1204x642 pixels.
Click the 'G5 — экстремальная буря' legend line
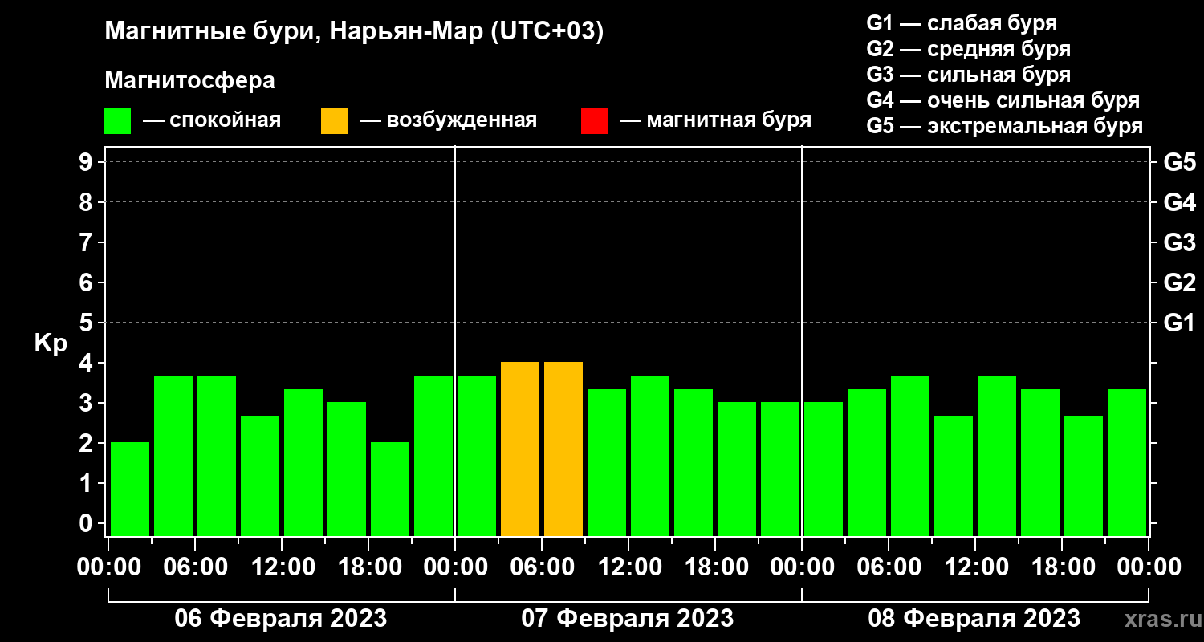1004,127
